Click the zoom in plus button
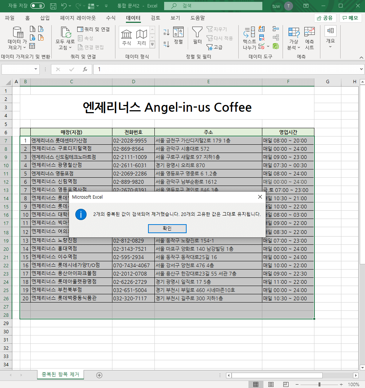 pos(341,384)
